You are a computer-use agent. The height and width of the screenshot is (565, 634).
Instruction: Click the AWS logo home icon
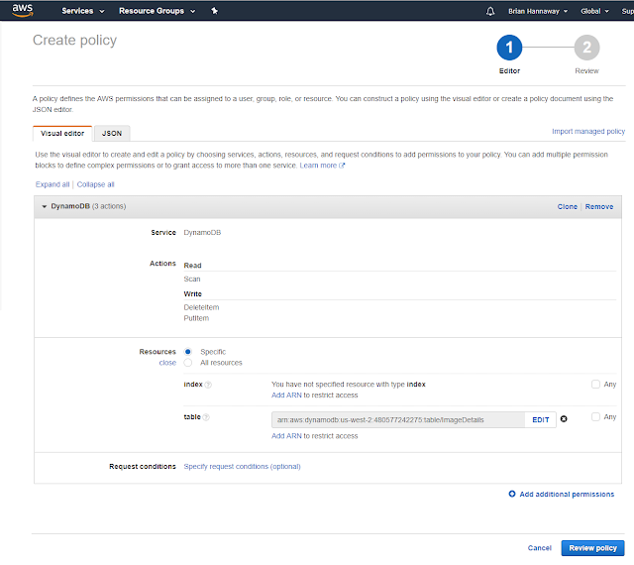(x=22, y=10)
